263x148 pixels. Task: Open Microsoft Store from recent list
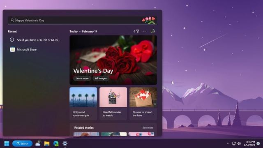[35, 49]
